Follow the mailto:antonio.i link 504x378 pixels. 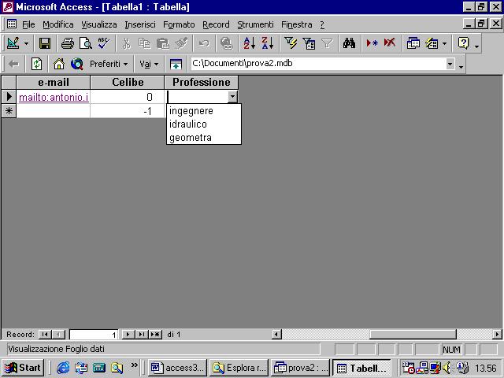(54, 97)
